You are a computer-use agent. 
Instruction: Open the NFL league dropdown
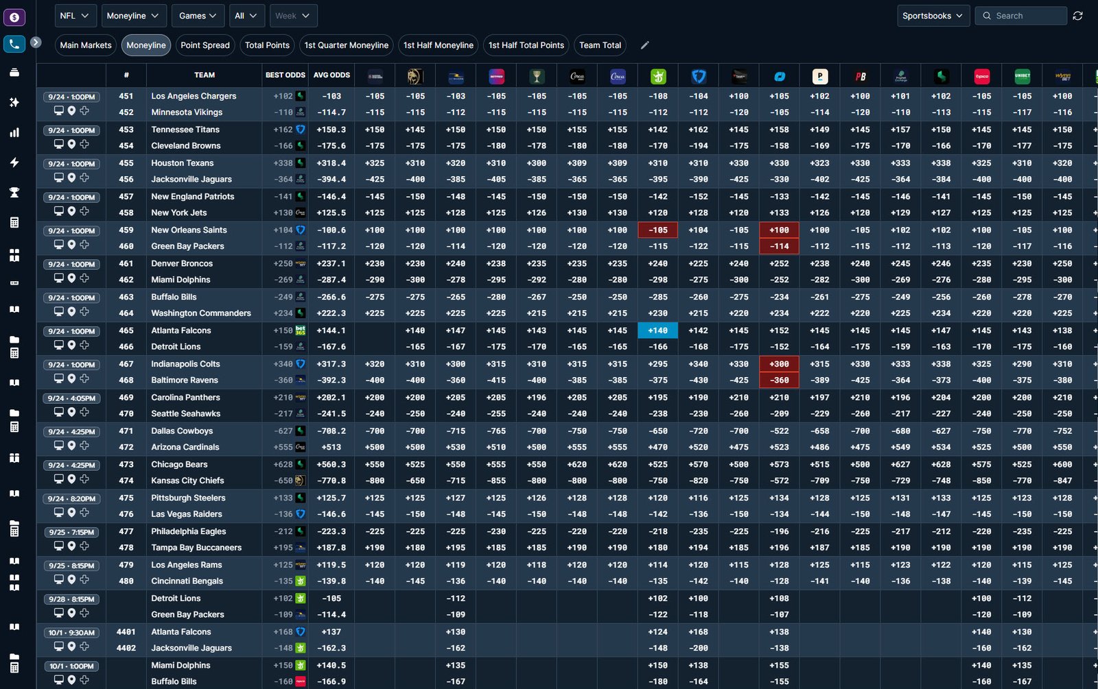75,16
